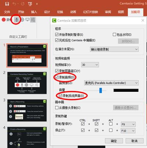
Task: Show the camera preview monitor icon
Action: (28, 19)
